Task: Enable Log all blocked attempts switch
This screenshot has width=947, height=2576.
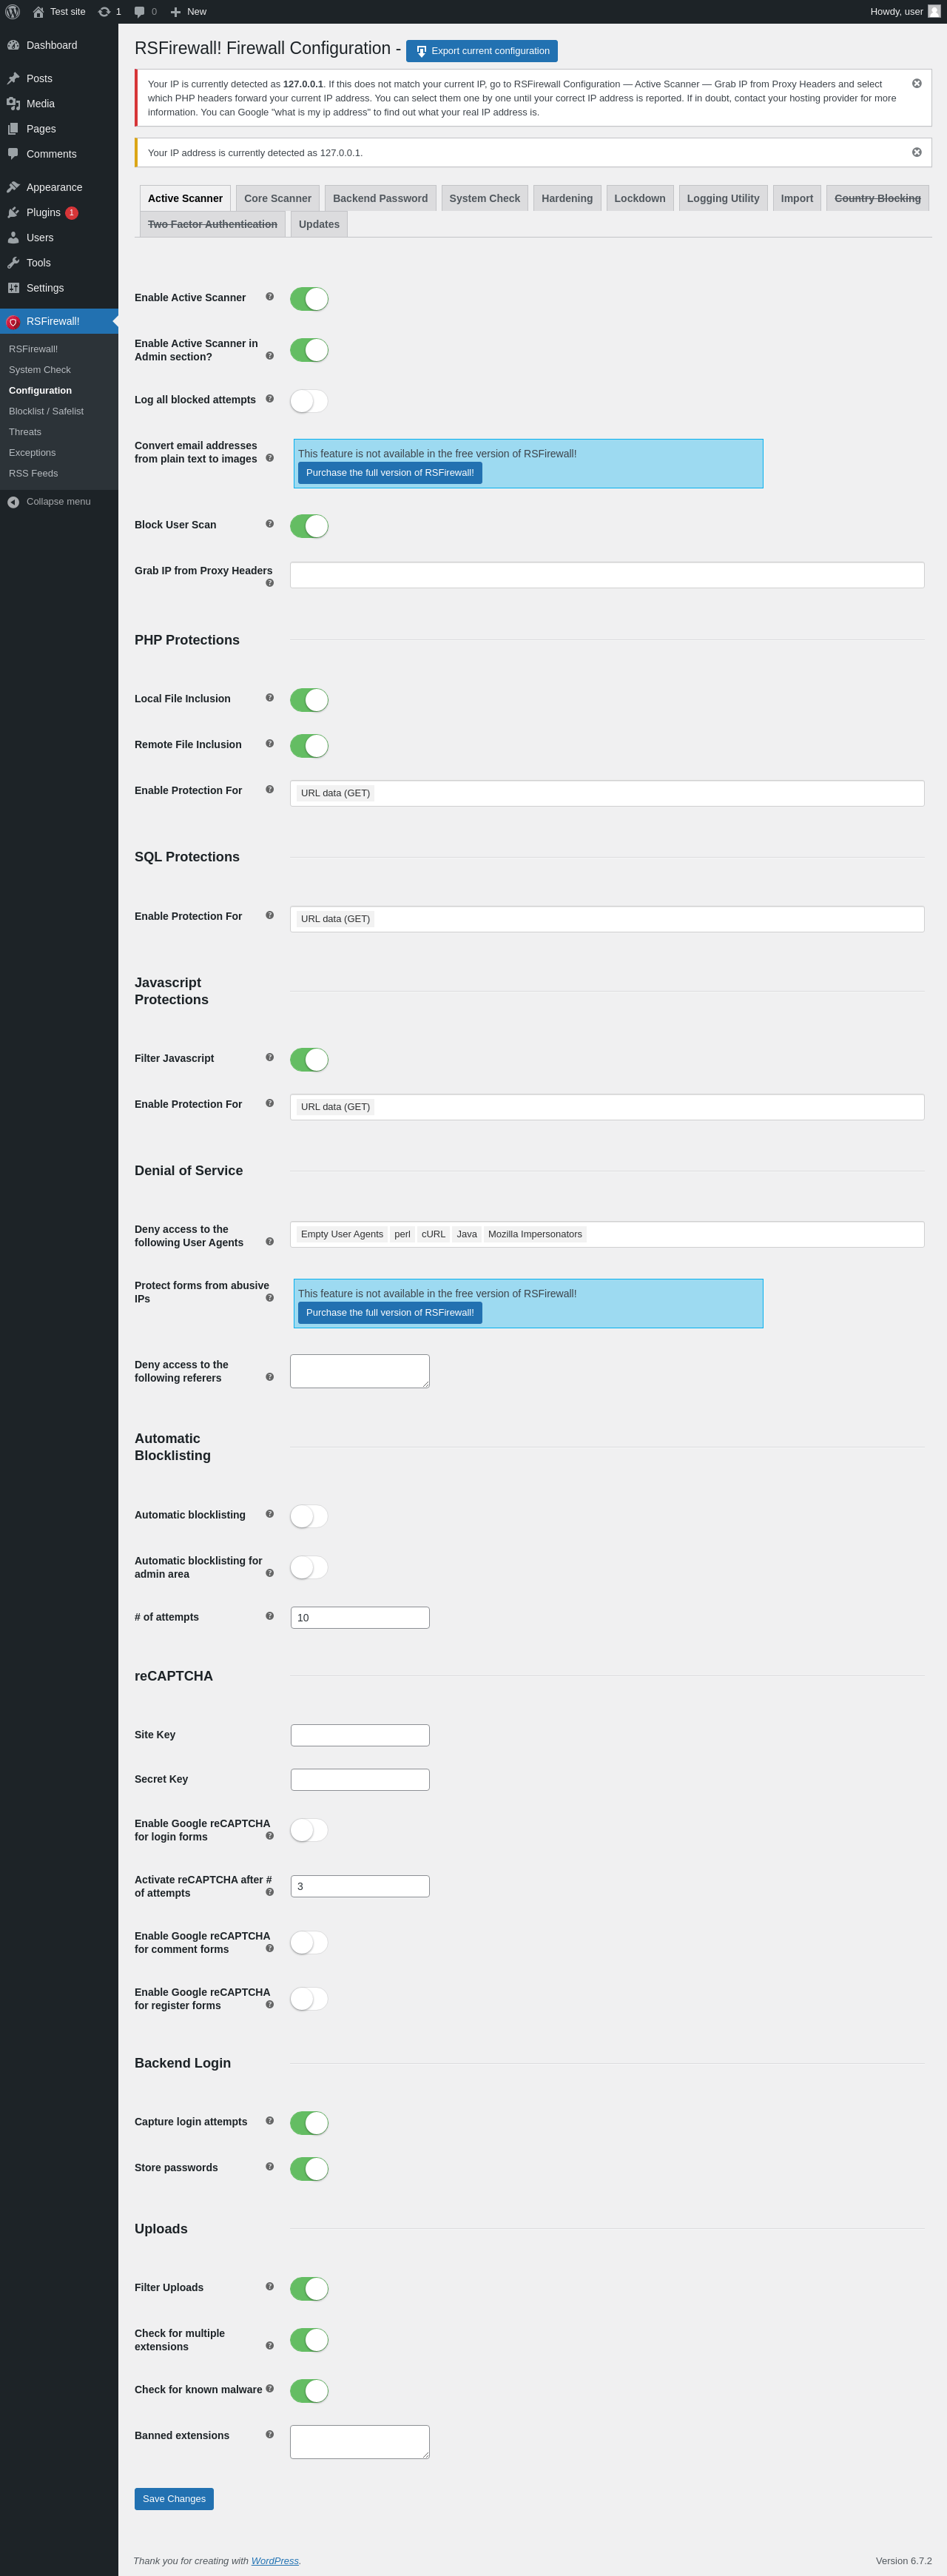Action: click(309, 401)
